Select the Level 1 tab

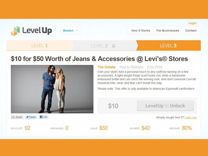[39, 45]
